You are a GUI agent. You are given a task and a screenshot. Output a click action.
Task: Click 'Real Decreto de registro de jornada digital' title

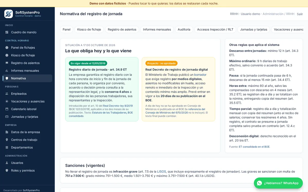coord(177,69)
